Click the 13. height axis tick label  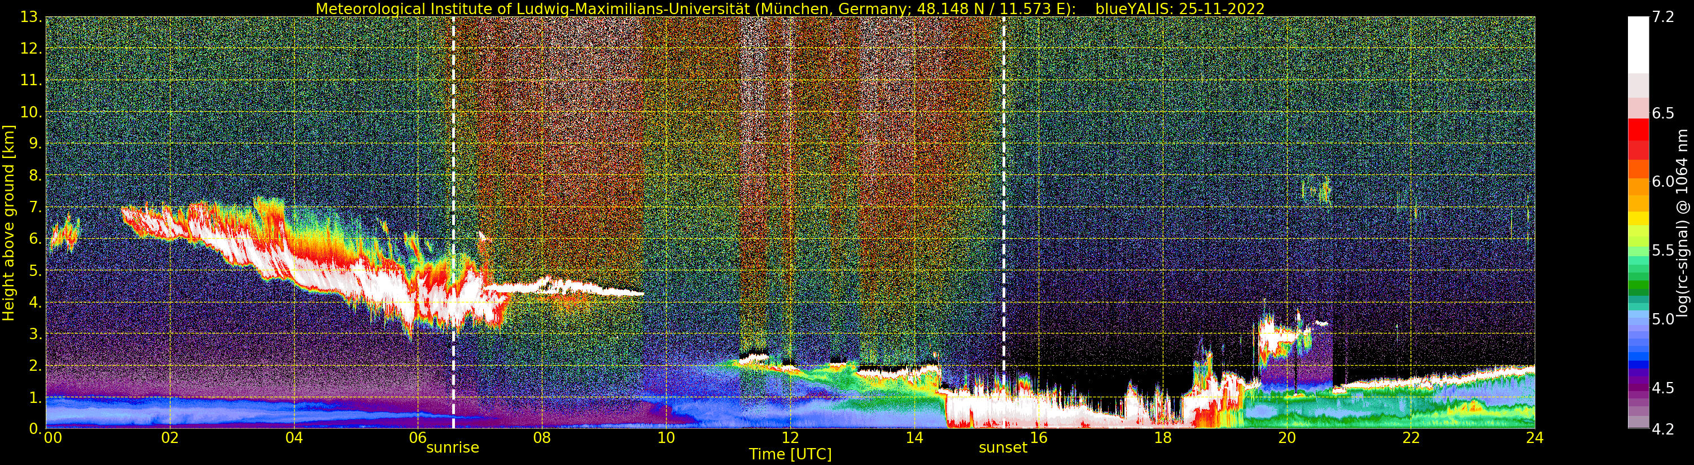32,17
